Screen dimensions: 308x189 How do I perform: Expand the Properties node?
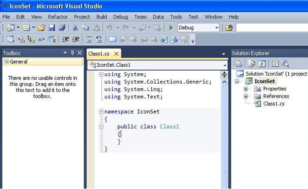246,89
